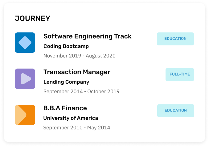This screenshot has height=147, width=209.
Task: Click the September 2010 - May 2014 dates
Action: click(x=77, y=128)
